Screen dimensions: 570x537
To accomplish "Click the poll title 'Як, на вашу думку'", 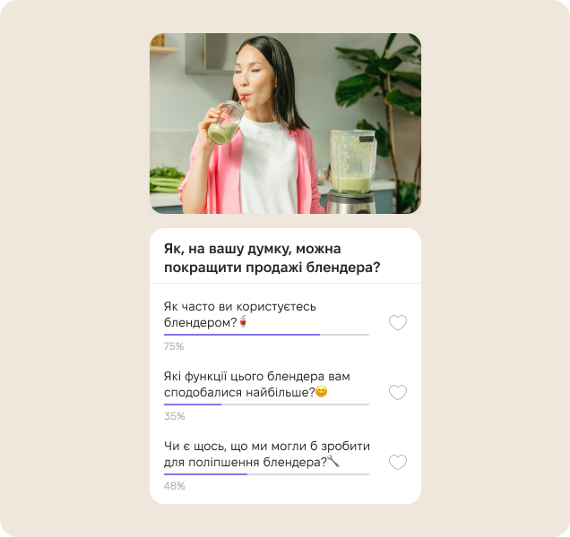I will pos(272,258).
